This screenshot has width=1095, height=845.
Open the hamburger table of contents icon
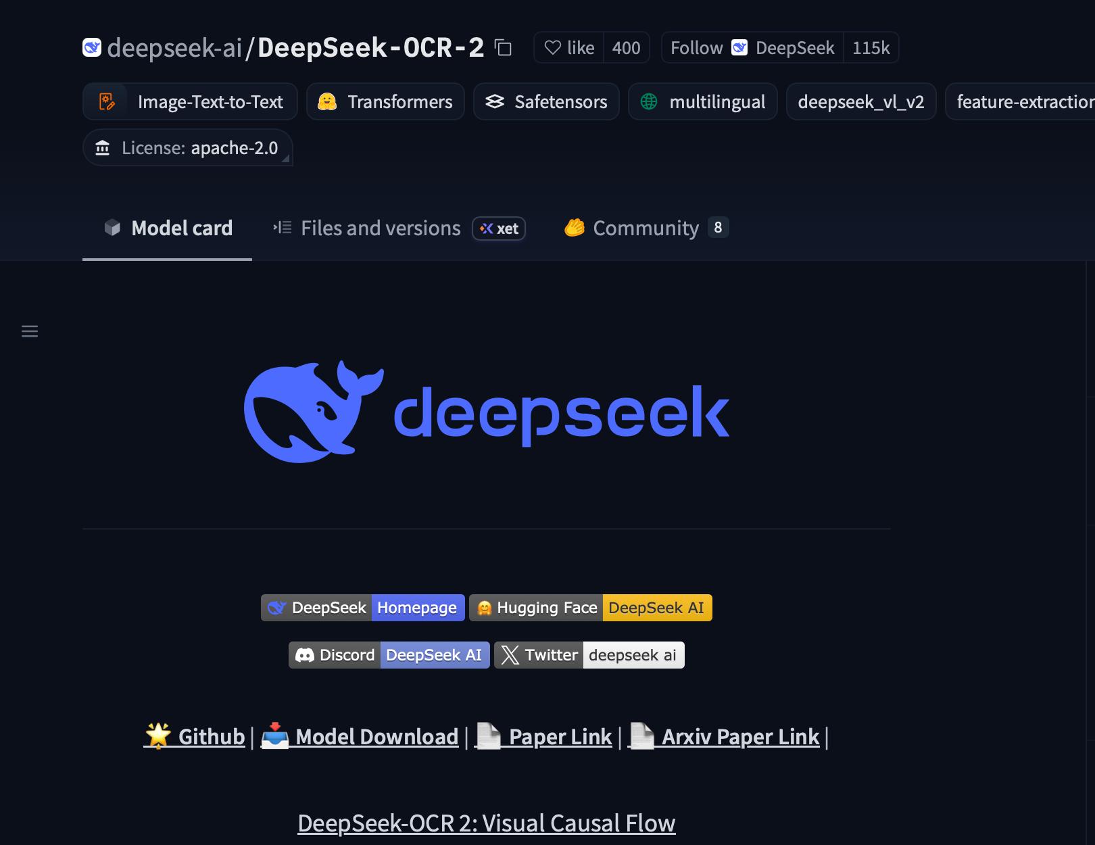[30, 331]
